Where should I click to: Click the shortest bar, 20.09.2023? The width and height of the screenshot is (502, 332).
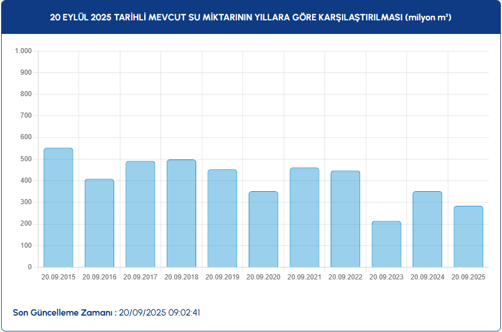(386, 244)
